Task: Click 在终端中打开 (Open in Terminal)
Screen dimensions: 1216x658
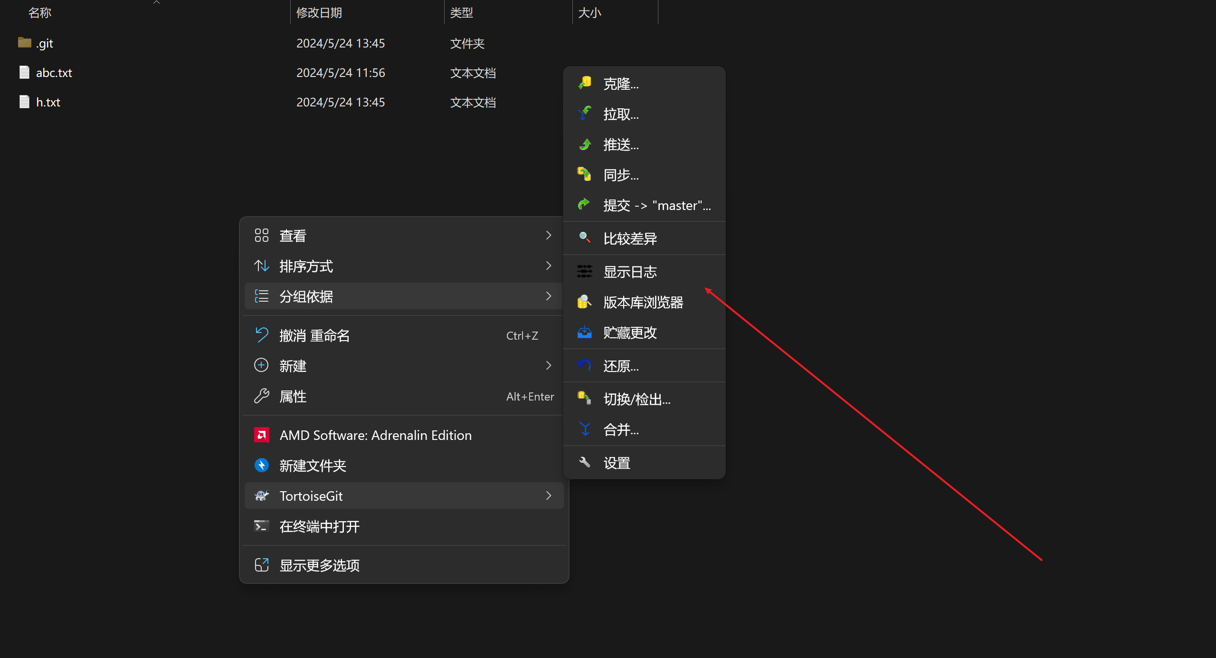Action: [x=319, y=526]
